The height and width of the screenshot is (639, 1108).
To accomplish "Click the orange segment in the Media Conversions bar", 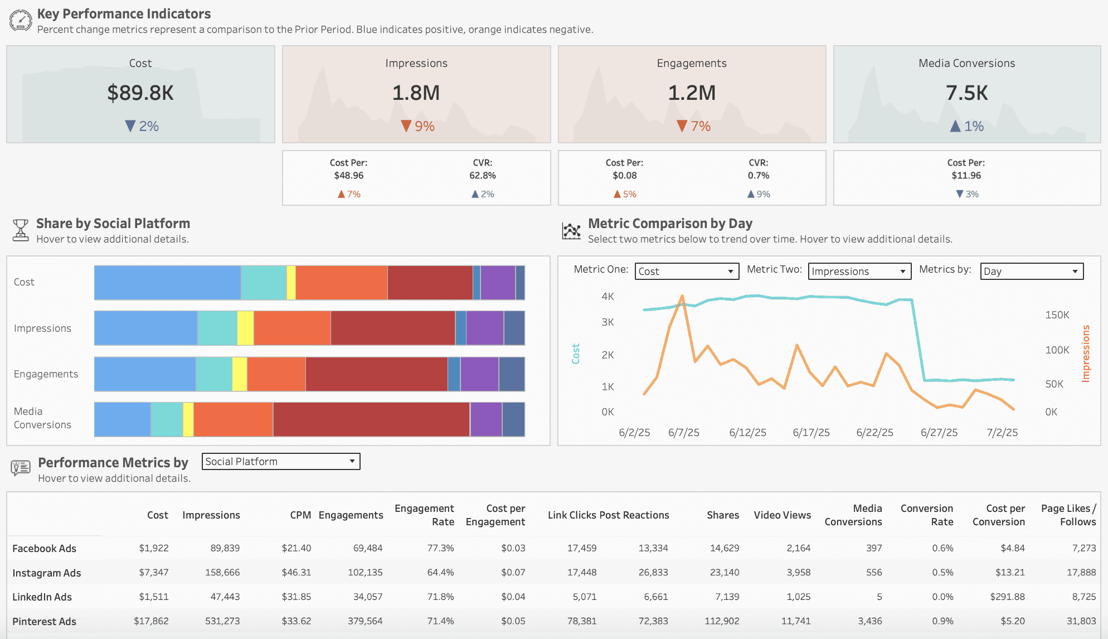I will (234, 419).
